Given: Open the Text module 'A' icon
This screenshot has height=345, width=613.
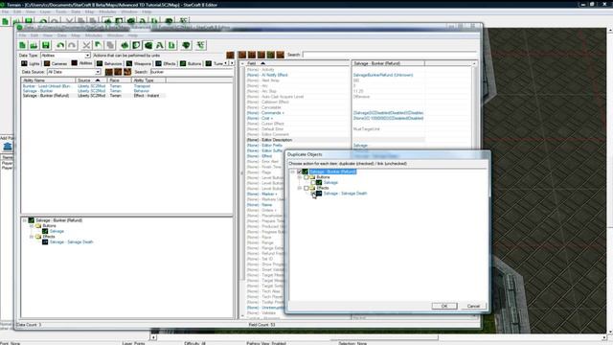Looking at the screenshot, I should 160,45.
